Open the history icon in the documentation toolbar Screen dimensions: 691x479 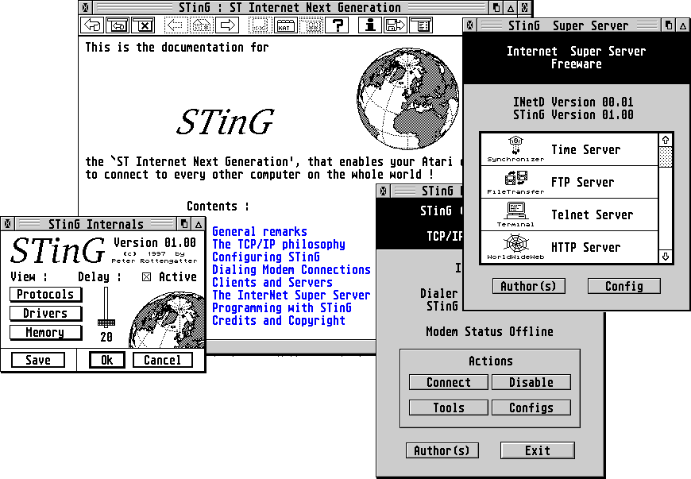(118, 25)
